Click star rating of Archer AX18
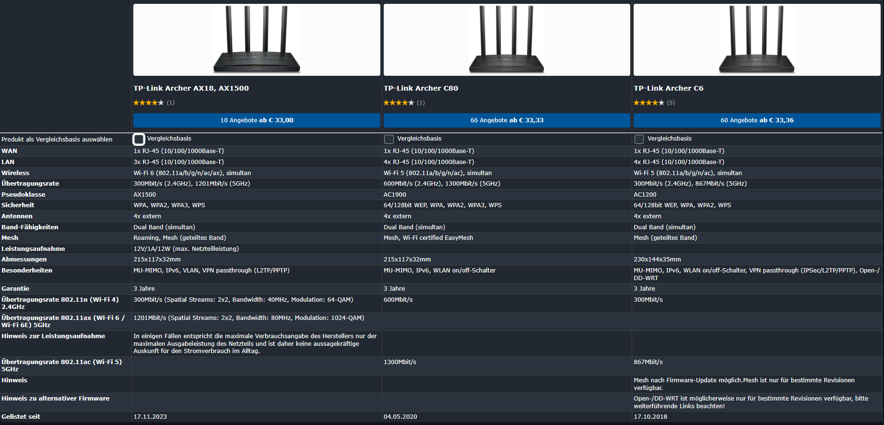Image resolution: width=884 pixels, height=425 pixels. pyautogui.click(x=149, y=103)
